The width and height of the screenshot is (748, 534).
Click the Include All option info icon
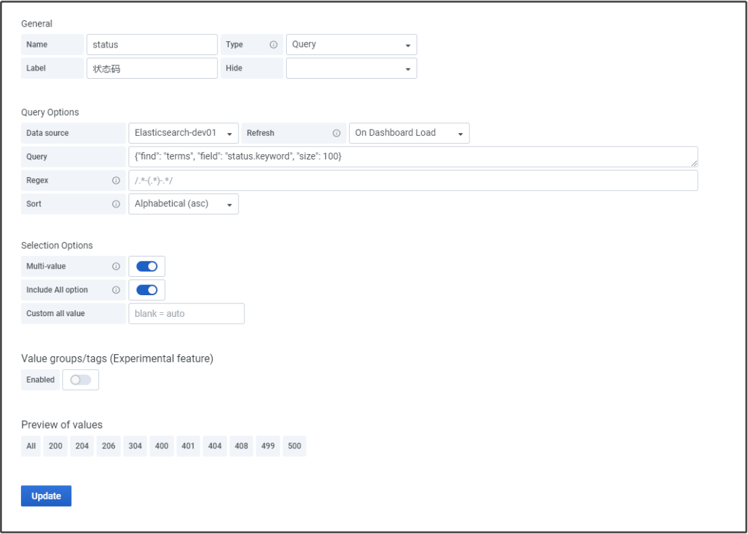[116, 290]
